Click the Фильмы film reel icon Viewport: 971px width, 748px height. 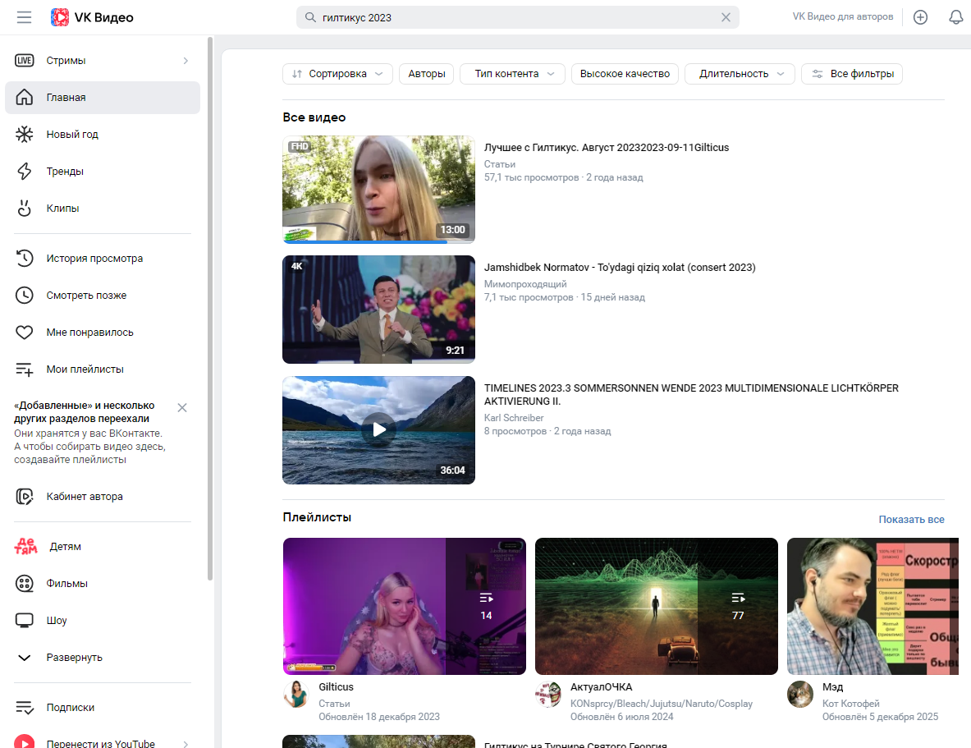pyautogui.click(x=24, y=583)
